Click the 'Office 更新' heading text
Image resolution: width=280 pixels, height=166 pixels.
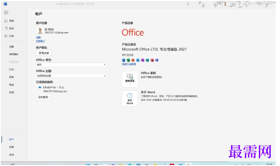coord(149,73)
